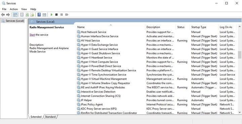Sort by the Name column header
The height and width of the screenshot is (124, 242).
point(111,27)
